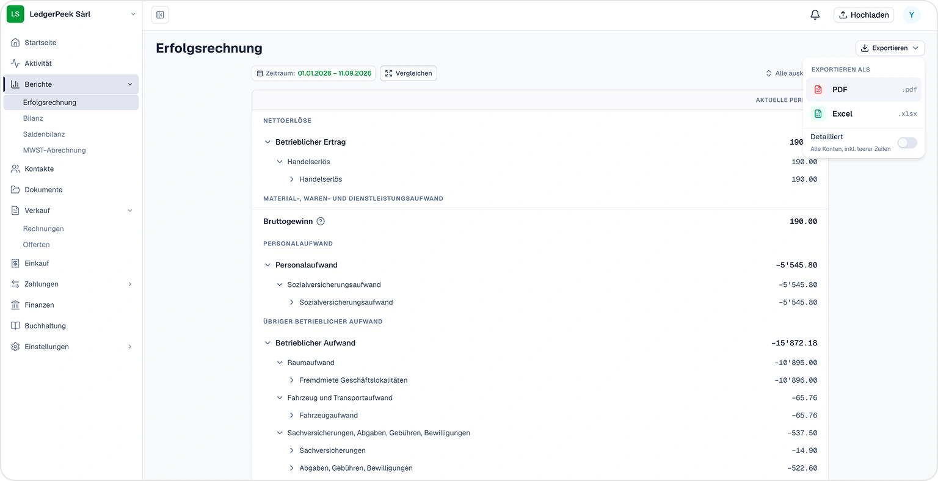Select the active Erfolgsrechnung sidebar item

[x=71, y=103]
